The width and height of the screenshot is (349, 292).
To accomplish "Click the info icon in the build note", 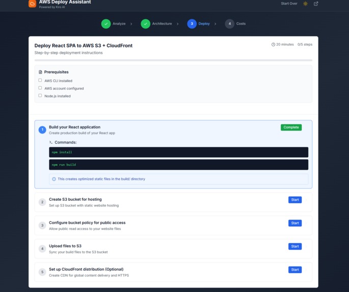I will [x=54, y=179].
